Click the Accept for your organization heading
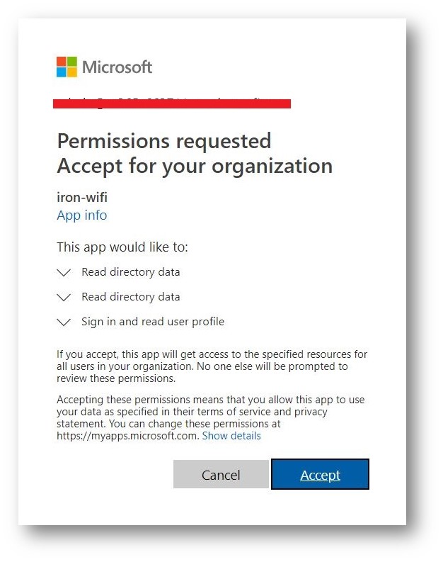The width and height of the screenshot is (443, 562). coord(195,166)
